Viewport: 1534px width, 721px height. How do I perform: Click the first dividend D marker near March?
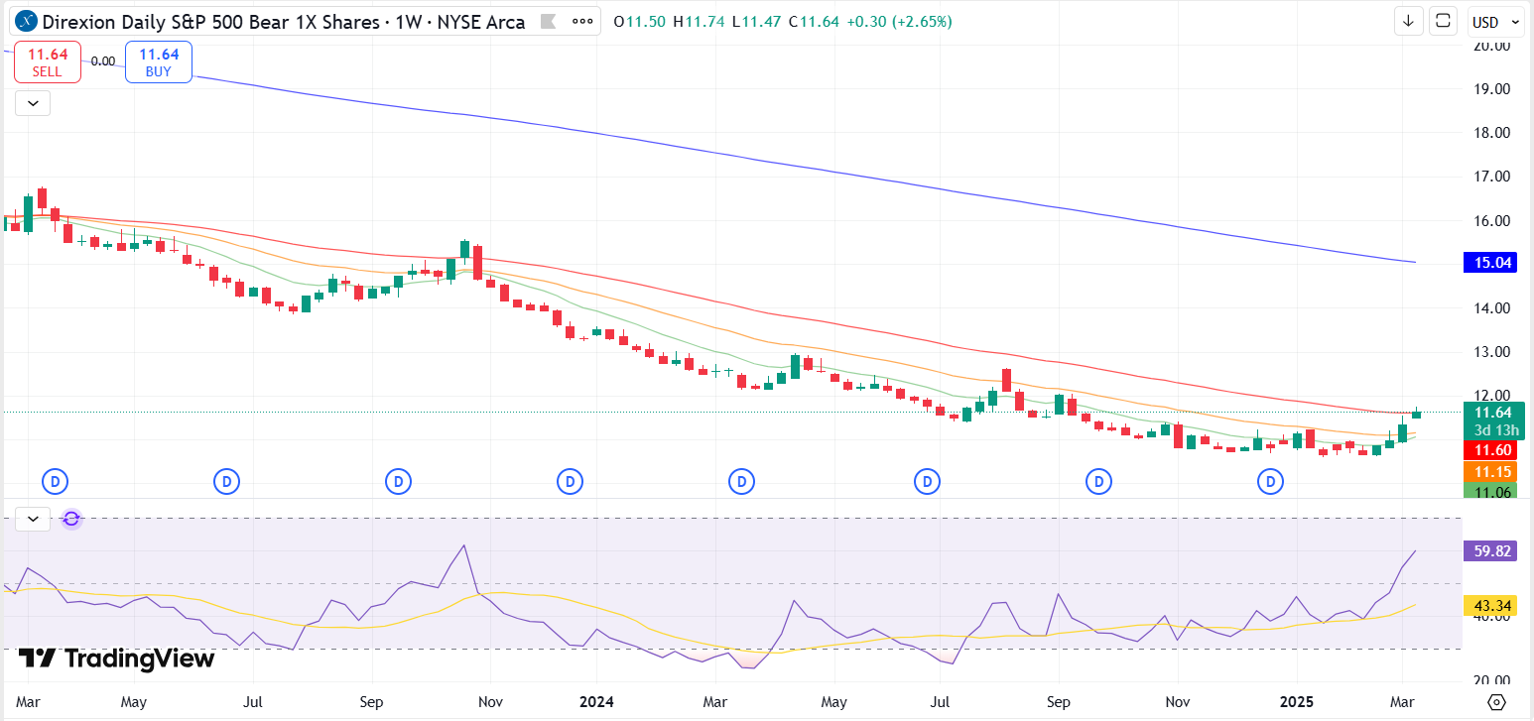tap(56, 482)
